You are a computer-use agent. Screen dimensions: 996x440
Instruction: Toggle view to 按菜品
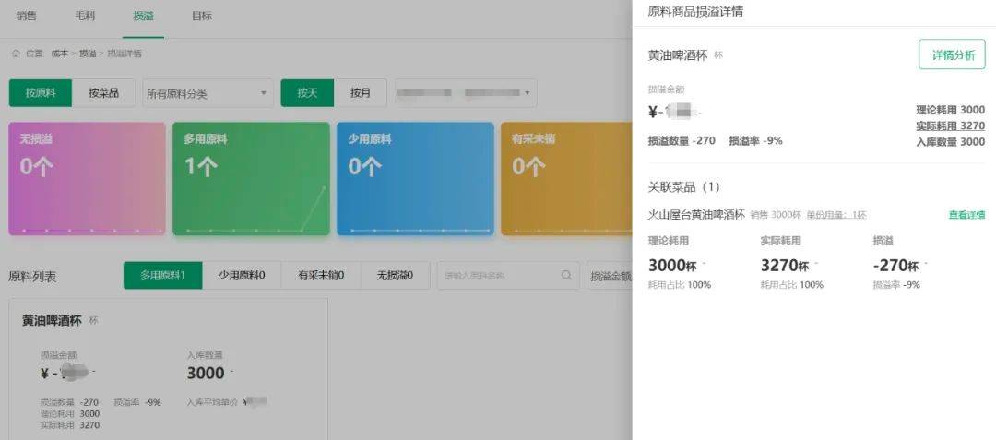[x=103, y=93]
